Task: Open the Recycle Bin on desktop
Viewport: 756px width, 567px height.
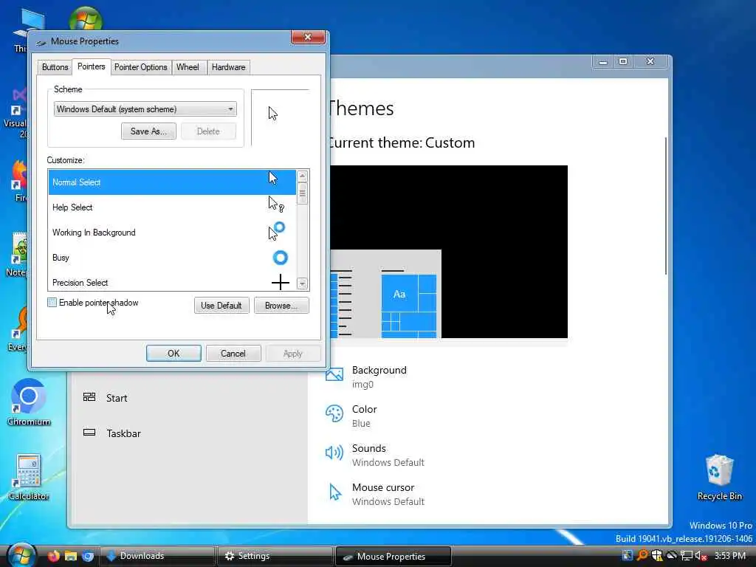Action: 719,478
